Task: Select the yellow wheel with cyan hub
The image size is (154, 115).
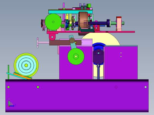Action: point(26,65)
